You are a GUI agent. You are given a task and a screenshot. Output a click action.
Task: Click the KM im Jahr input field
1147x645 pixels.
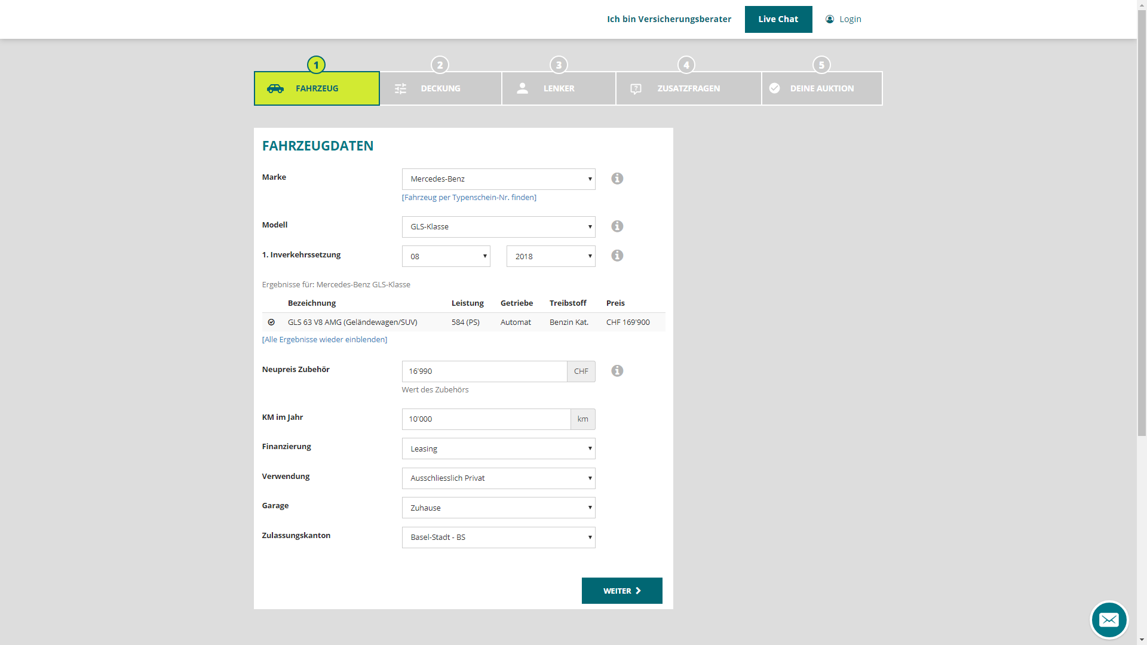point(486,419)
